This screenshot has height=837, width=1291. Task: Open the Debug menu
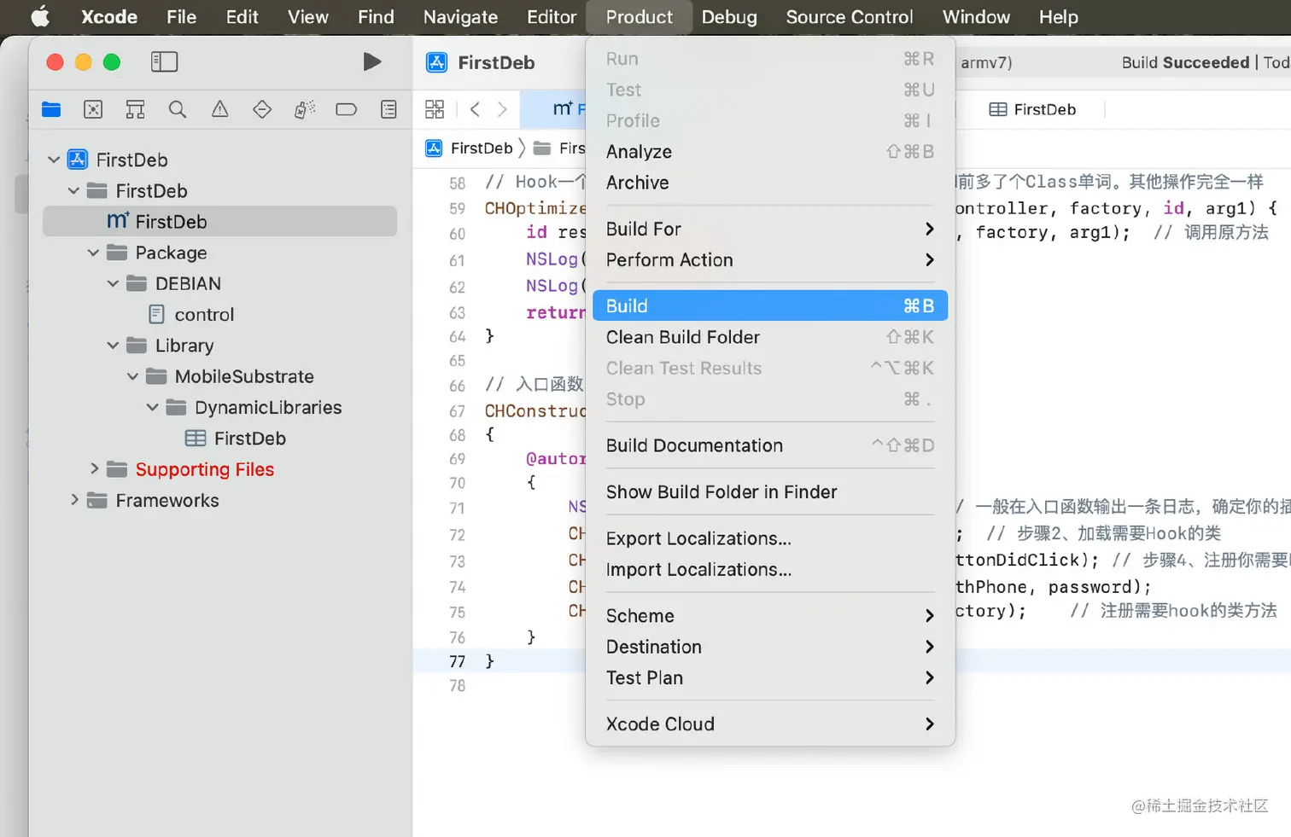click(729, 17)
